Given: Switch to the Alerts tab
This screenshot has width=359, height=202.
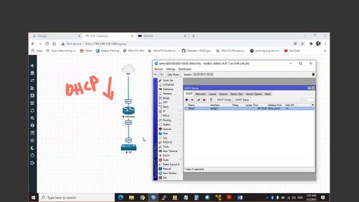Looking at the screenshot, I should click(268, 94).
